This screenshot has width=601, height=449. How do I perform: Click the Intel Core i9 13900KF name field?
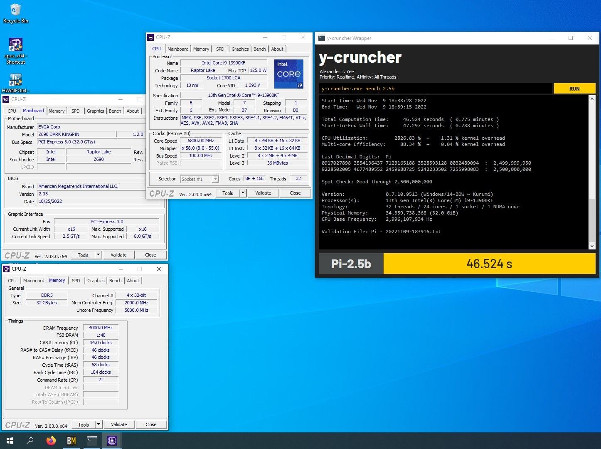[223, 63]
